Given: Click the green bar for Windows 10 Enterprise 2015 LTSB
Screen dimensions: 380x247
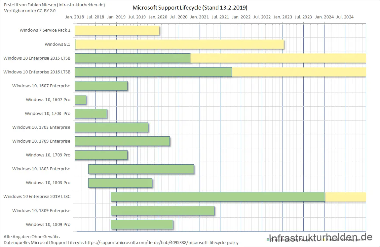Looking at the screenshot, I should coord(133,58).
